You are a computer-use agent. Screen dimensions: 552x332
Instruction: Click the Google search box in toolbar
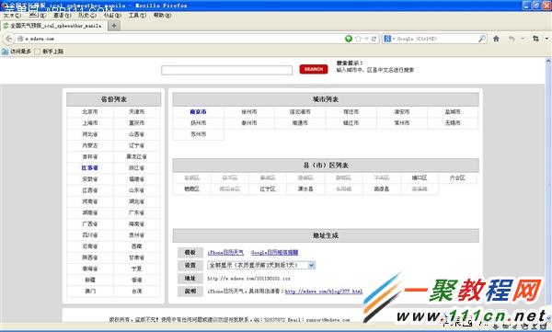tap(435, 39)
